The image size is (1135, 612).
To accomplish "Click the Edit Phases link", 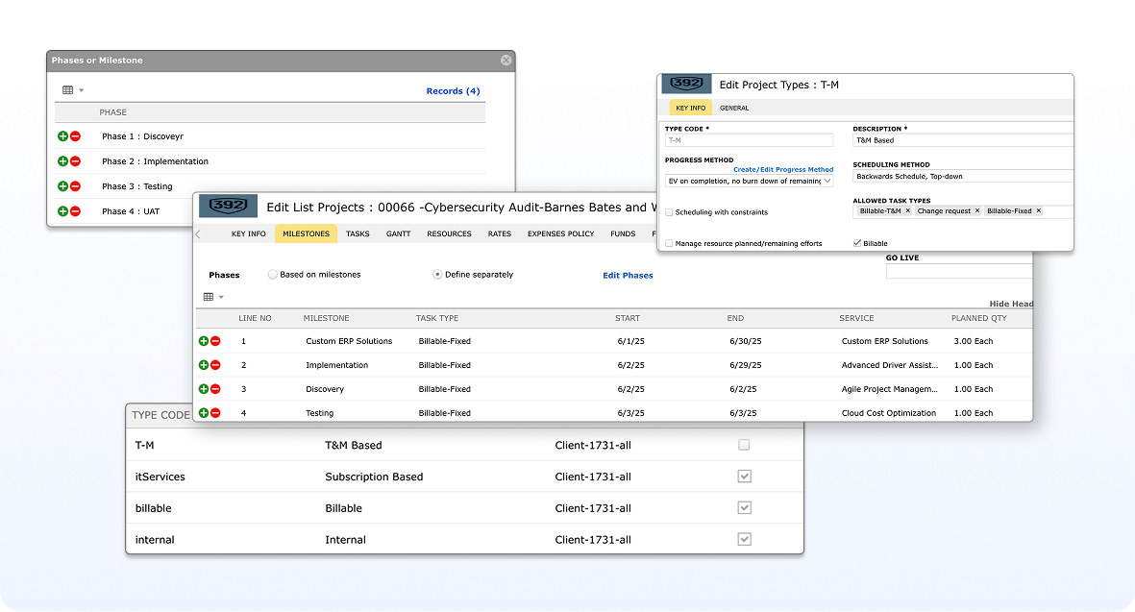I will coord(628,276).
